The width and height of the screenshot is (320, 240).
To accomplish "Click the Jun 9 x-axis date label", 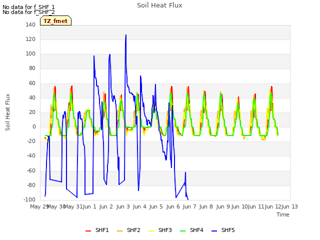I will pos(223,206).
